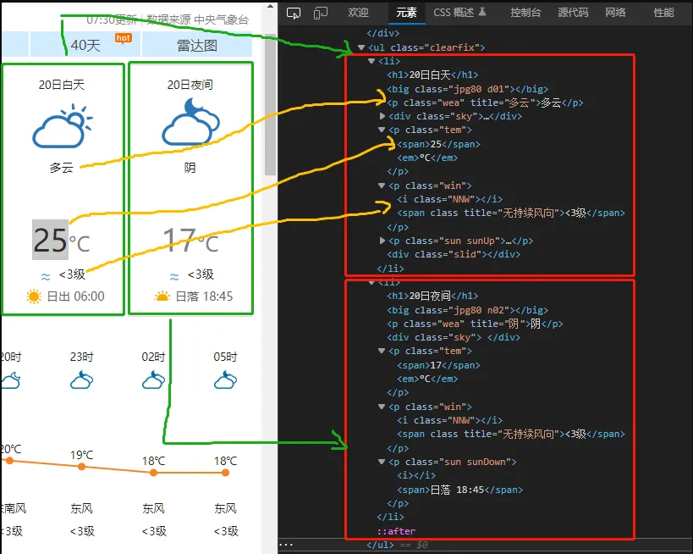Toggle the device emulation toolbar
This screenshot has height=554, width=693.
pyautogui.click(x=321, y=13)
